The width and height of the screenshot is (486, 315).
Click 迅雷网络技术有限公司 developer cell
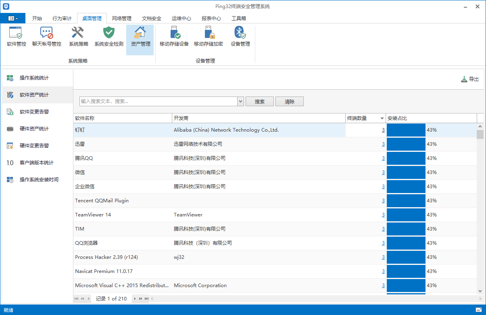click(259, 144)
